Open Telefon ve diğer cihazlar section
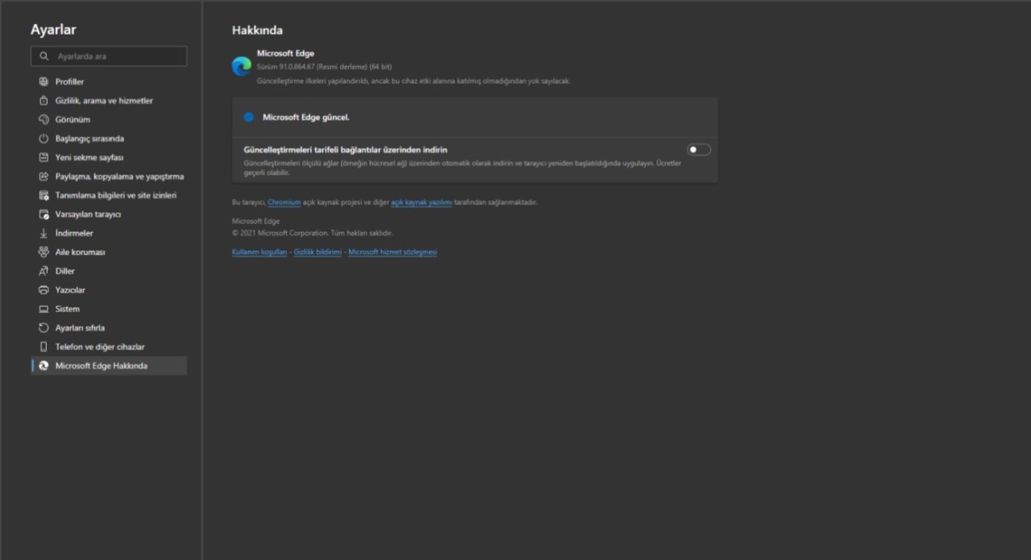This screenshot has width=1031, height=560. [93, 346]
